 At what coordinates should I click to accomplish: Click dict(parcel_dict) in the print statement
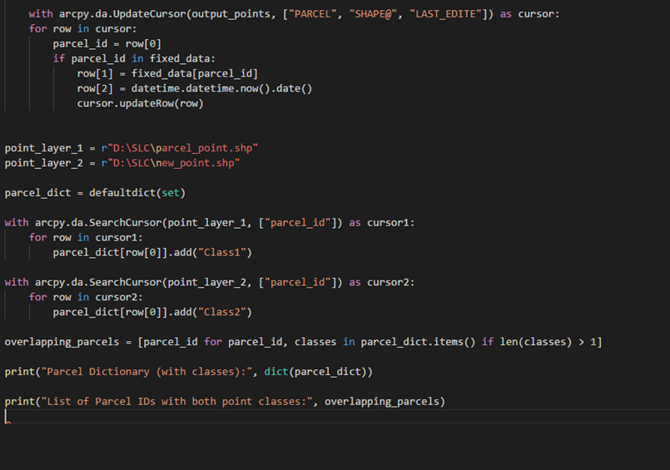click(x=319, y=372)
